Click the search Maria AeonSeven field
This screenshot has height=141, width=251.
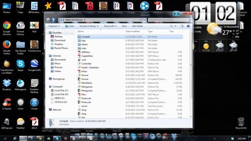click(170, 20)
